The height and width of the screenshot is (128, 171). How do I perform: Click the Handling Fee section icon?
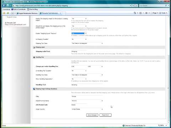pos(34,57)
